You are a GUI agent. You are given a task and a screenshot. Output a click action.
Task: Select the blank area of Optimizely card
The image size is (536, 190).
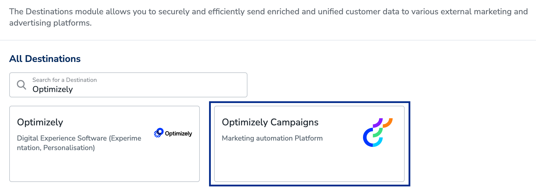[104, 167]
